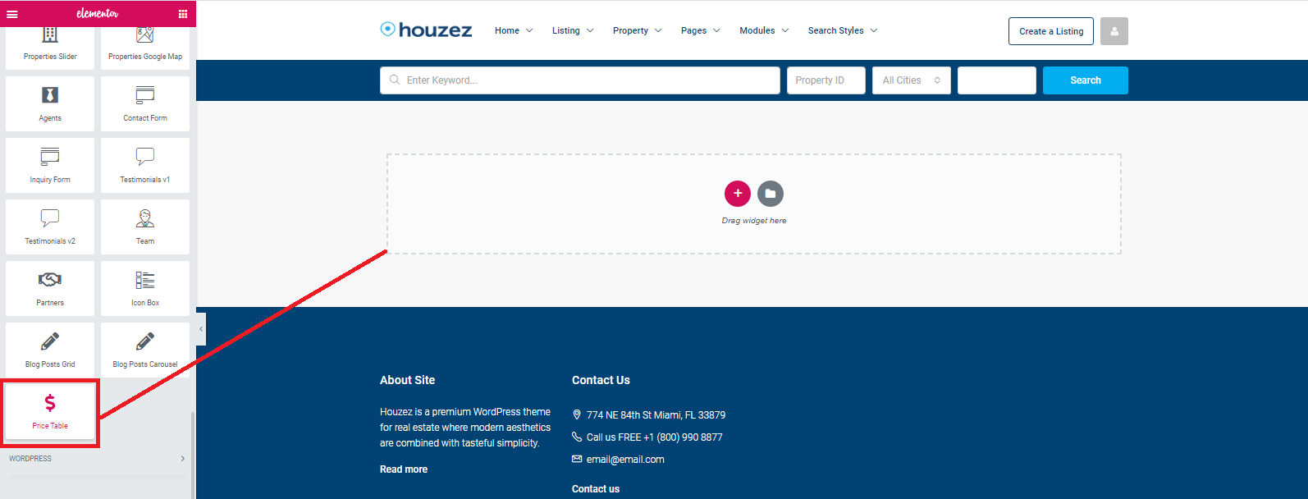
Task: Focus the Property ID field
Action: point(826,80)
